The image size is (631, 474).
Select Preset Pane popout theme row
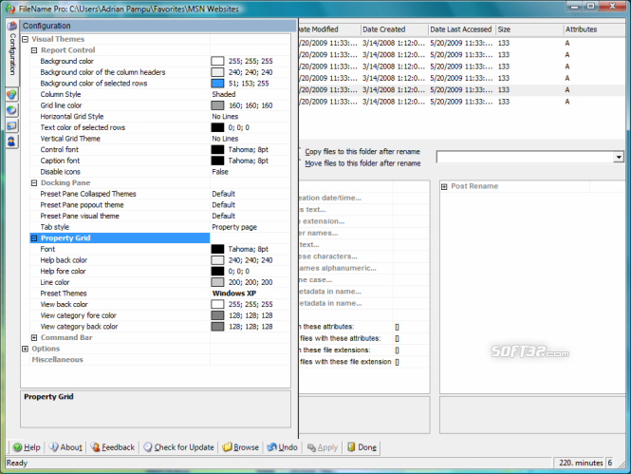(x=159, y=205)
